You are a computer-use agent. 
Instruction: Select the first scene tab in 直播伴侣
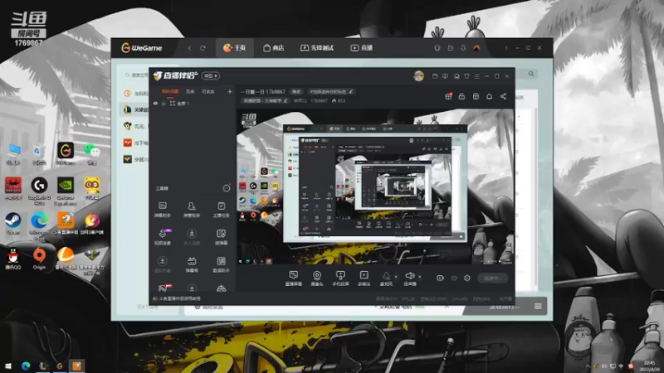click(x=170, y=91)
